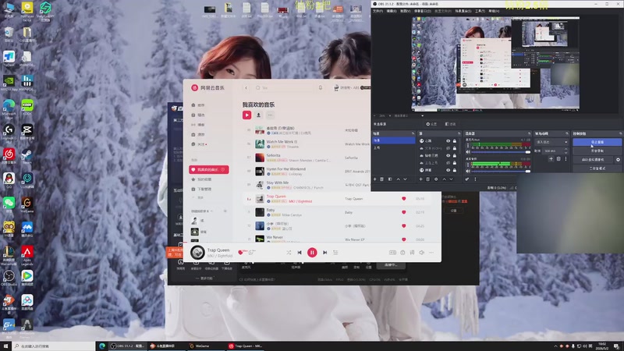Play all songs with the red play button
Viewport: 624px width, 351px height.
[246, 115]
